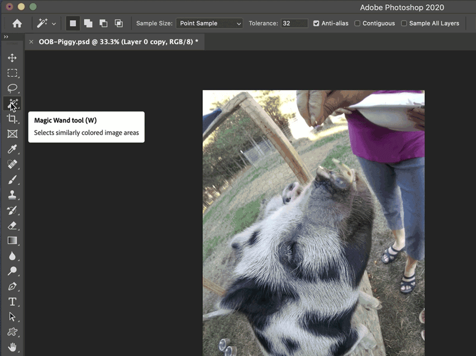The image size is (476, 356).
Task: Select the Clone Stamp tool
Action: 12,195
